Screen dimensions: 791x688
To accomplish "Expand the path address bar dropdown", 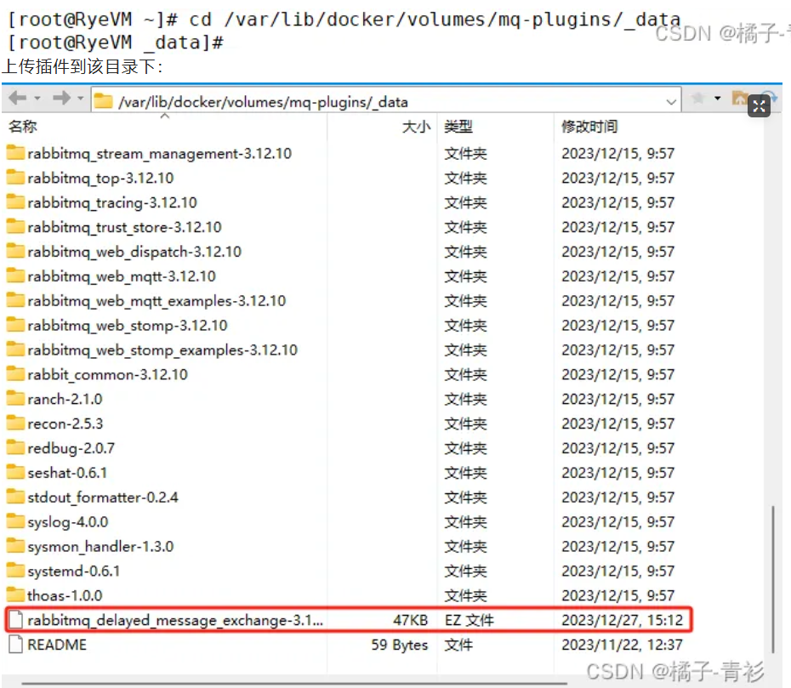I will 672,101.
